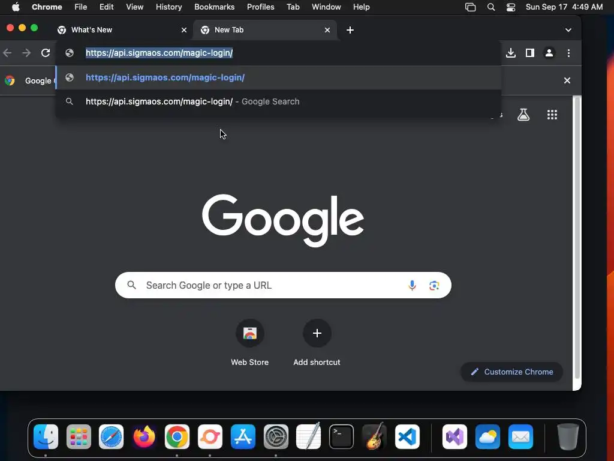Open the View menu

coord(135,7)
